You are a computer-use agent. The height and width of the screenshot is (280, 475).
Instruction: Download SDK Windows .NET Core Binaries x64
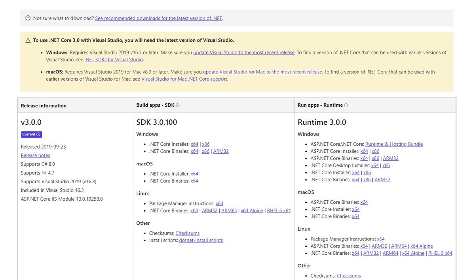point(194,151)
